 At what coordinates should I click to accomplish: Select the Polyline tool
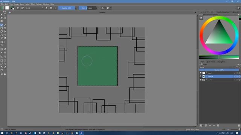point(5,31)
